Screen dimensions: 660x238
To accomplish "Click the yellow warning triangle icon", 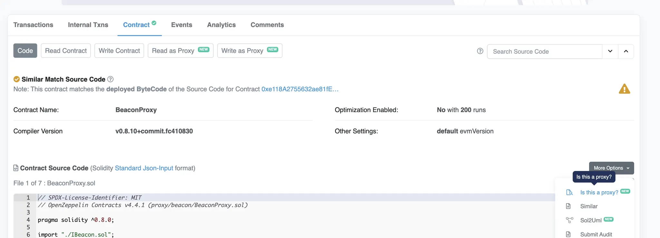I will coord(624,89).
